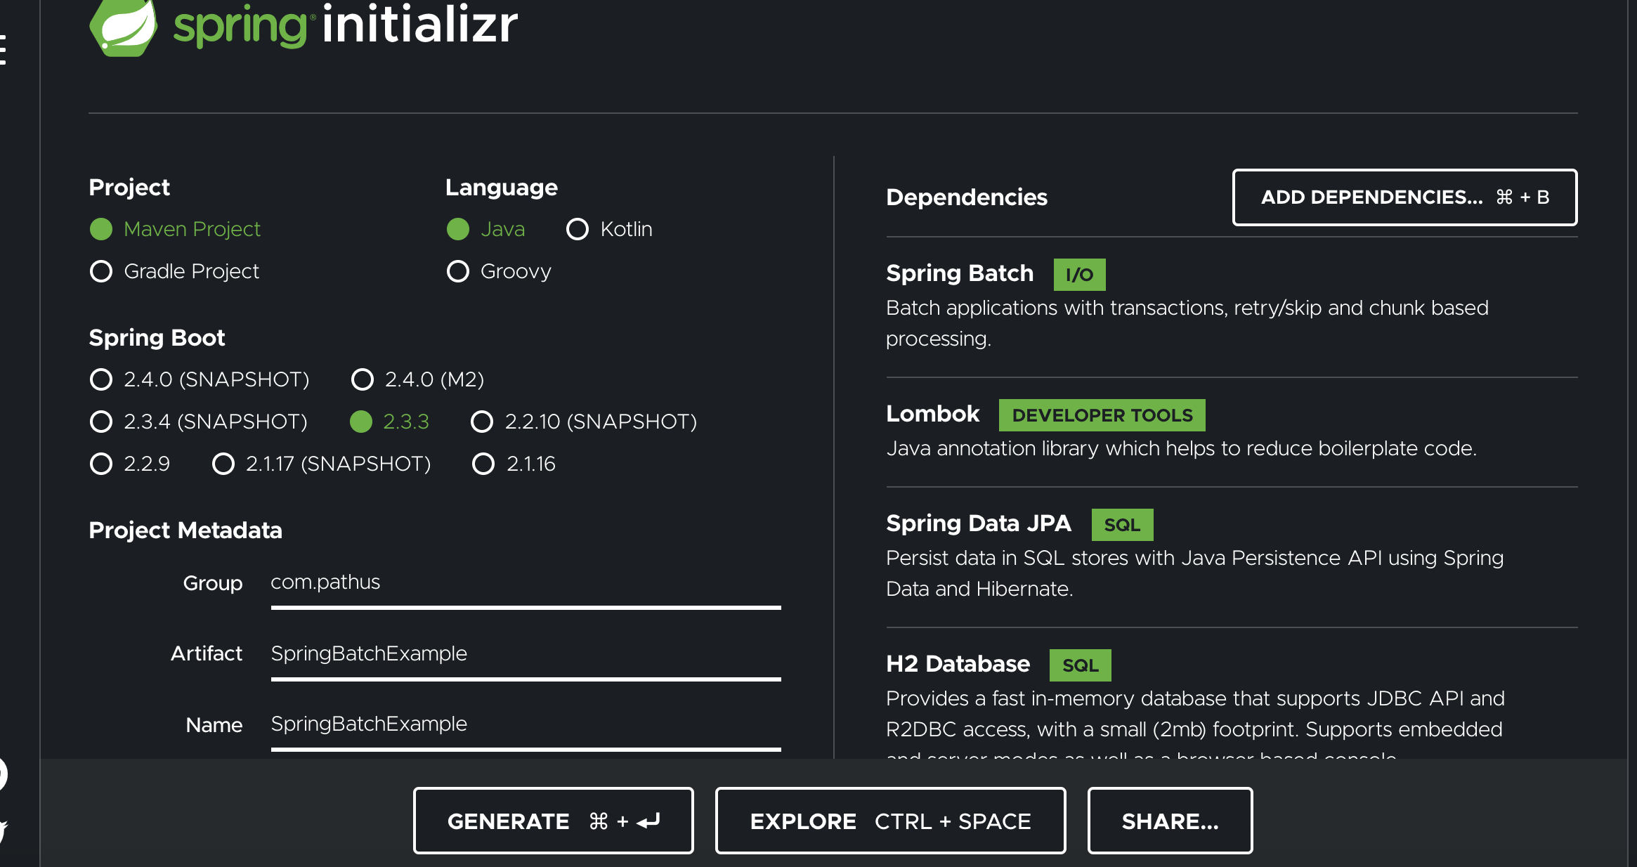
Task: Click the DEVELOPER TOOLS tag on Lombok
Action: click(x=1102, y=415)
